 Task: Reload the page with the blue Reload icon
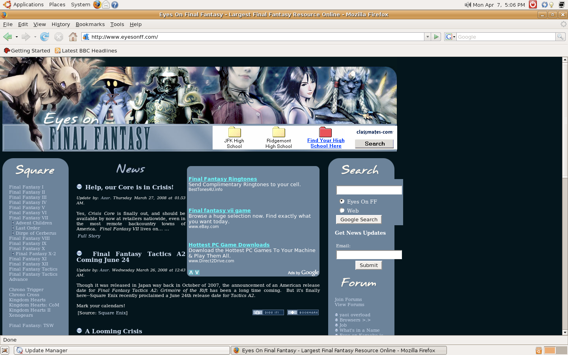[45, 37]
